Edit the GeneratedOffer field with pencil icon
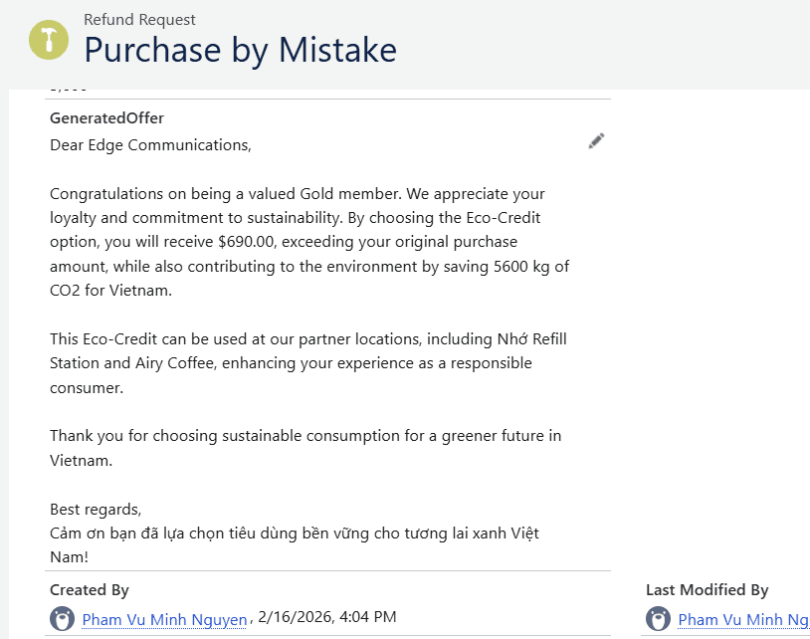The width and height of the screenshot is (810, 639). 596,141
